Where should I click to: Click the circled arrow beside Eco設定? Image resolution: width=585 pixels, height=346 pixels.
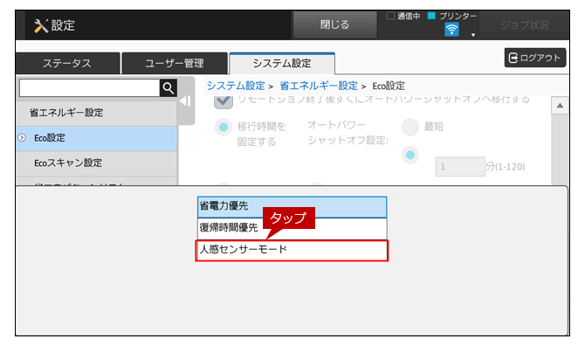[x=22, y=138]
